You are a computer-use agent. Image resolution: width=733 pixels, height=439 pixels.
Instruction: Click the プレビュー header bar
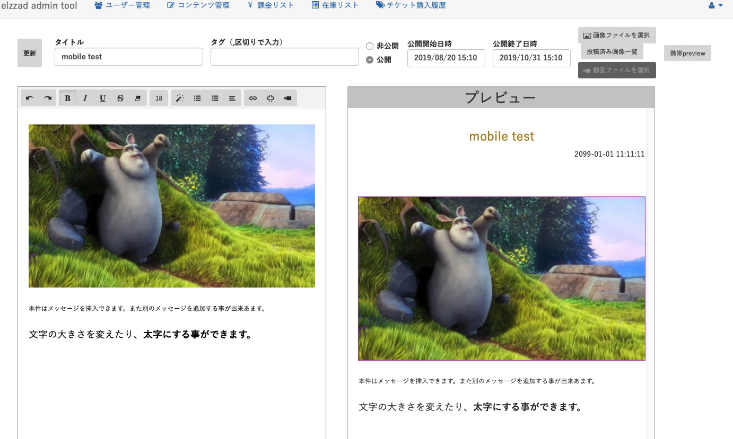pyautogui.click(x=501, y=97)
